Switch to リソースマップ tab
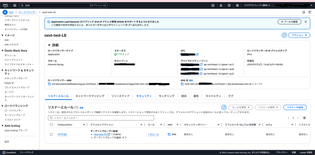The width and height of the screenshot is (315, 155). tap(121, 96)
